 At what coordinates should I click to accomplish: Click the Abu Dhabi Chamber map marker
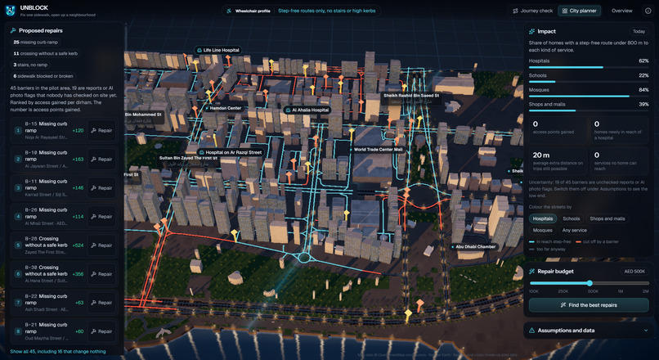473,247
